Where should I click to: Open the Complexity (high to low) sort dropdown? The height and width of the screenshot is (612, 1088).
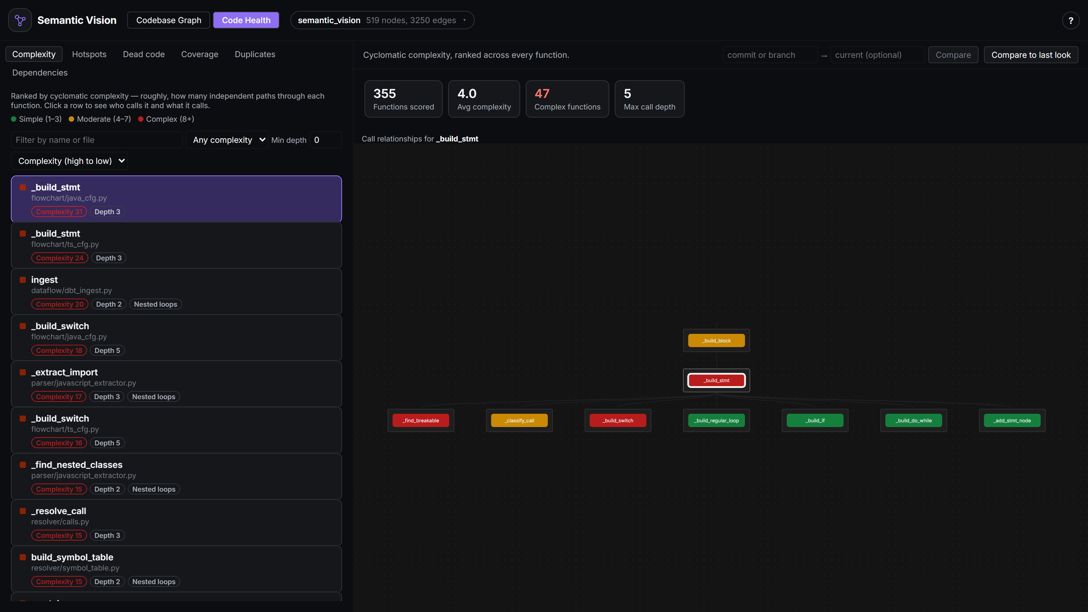click(69, 161)
